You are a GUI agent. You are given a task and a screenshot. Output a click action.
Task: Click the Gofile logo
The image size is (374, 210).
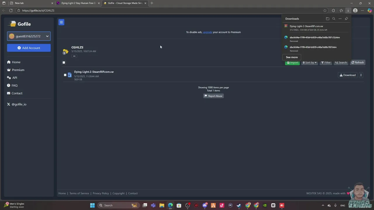click(20, 24)
